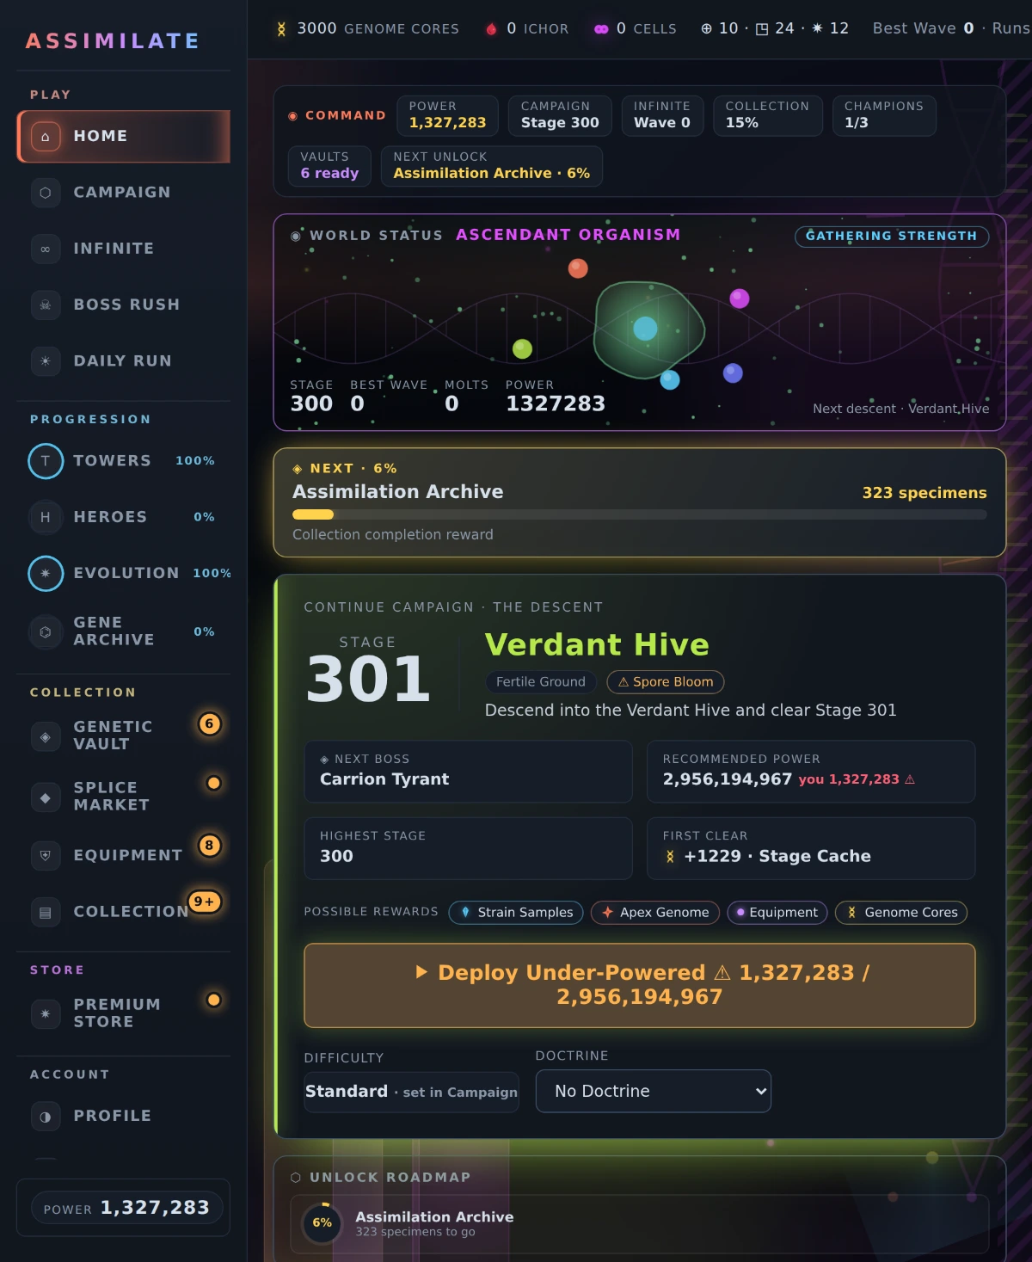Click the Power 1,327,283 command chip
The width and height of the screenshot is (1032, 1262).
point(448,115)
